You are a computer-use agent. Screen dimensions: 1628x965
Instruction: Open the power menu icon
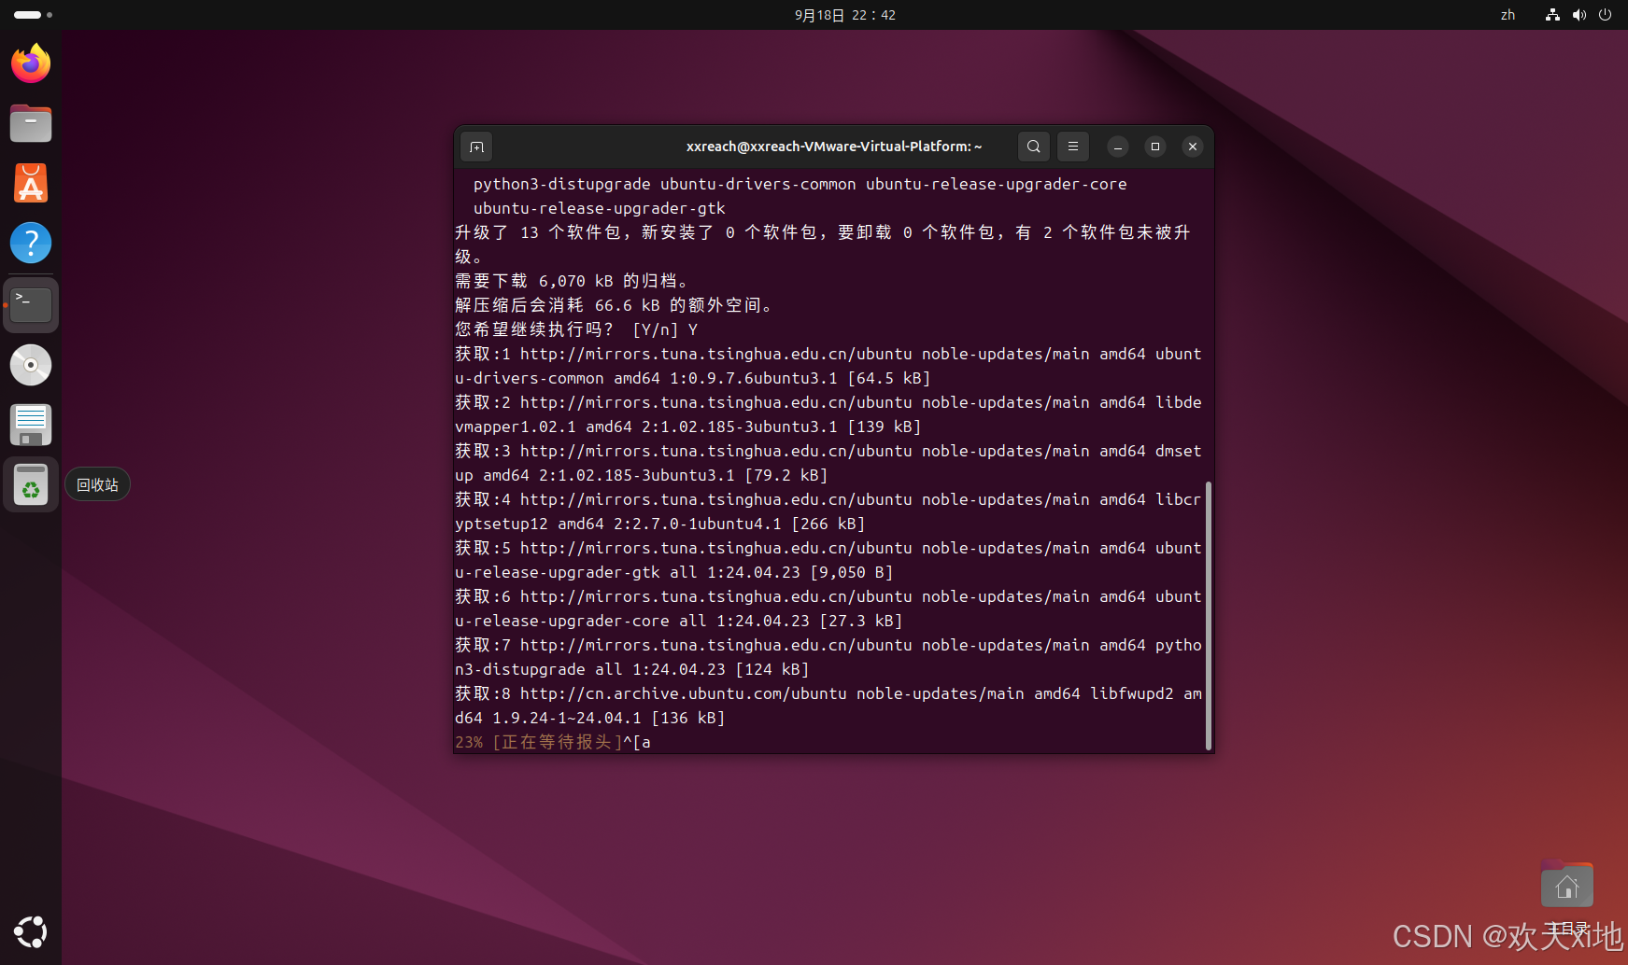click(1606, 15)
